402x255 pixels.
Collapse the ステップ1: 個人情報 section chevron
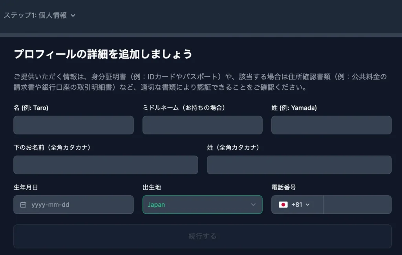click(73, 16)
